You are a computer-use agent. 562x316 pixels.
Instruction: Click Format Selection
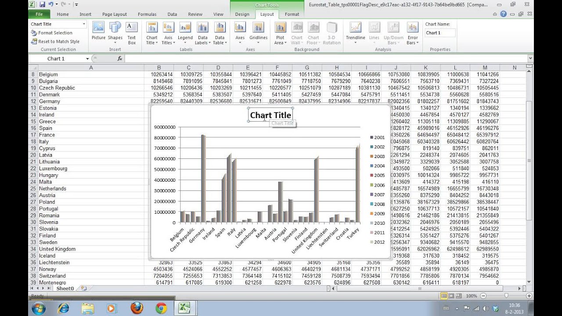point(52,33)
